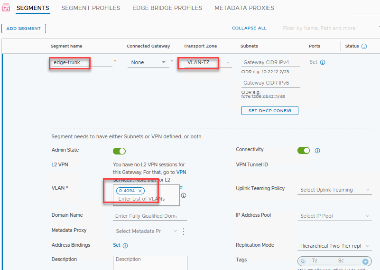Viewport: 380px width, 270px height.
Task: Open the Connected Gateway dropdown
Action: pos(148,62)
